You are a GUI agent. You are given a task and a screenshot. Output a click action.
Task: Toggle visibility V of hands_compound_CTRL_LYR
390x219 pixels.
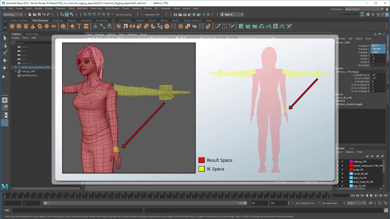tap(337, 166)
